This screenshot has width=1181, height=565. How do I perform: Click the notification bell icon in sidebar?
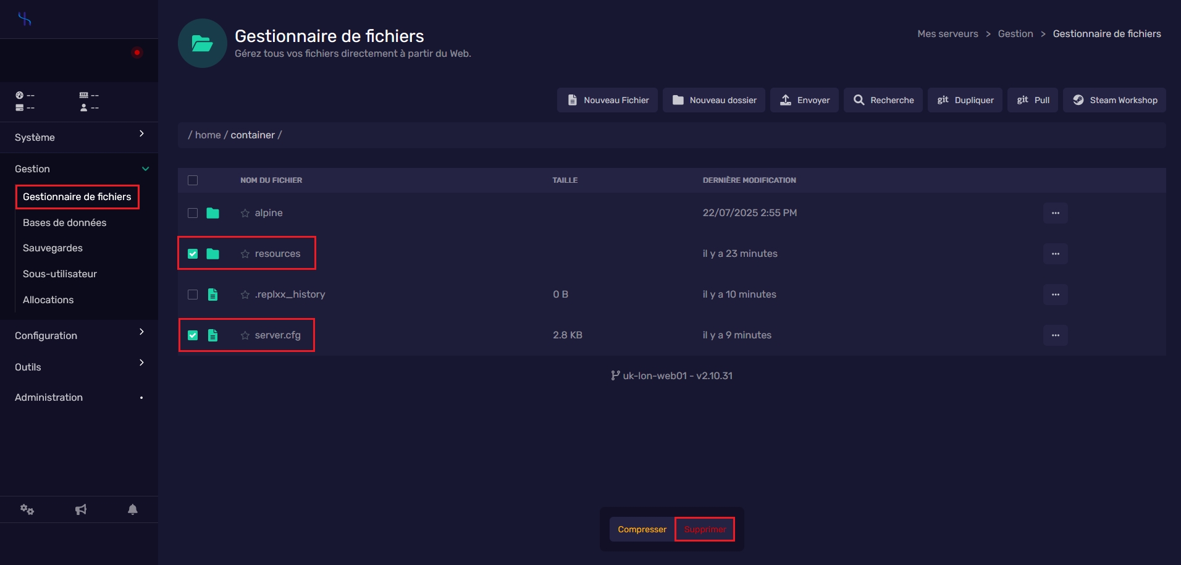[132, 509]
